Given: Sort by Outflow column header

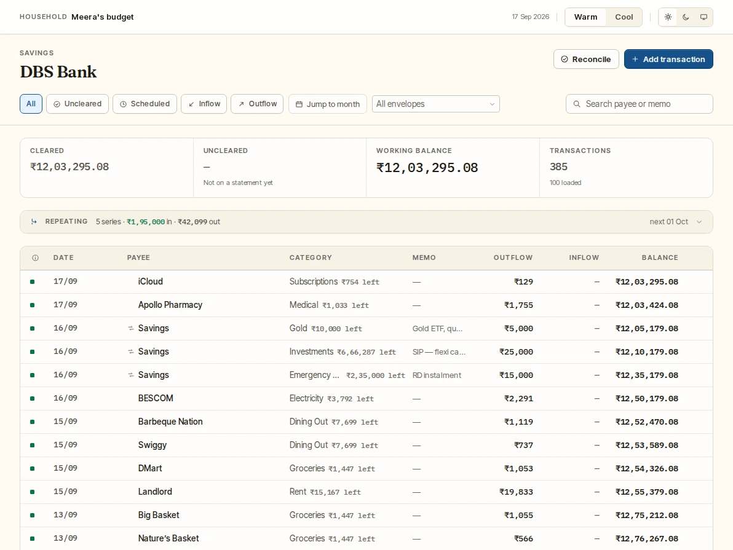Looking at the screenshot, I should tap(513, 258).
